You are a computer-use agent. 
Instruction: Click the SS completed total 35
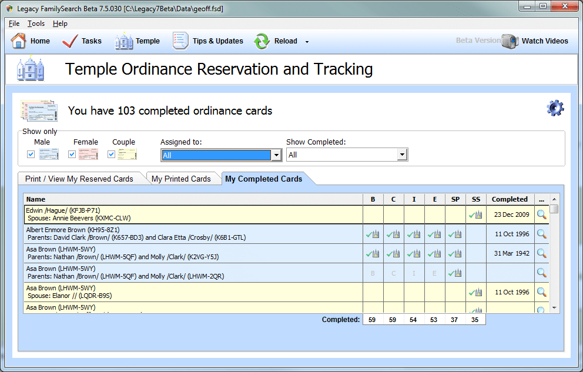point(475,320)
